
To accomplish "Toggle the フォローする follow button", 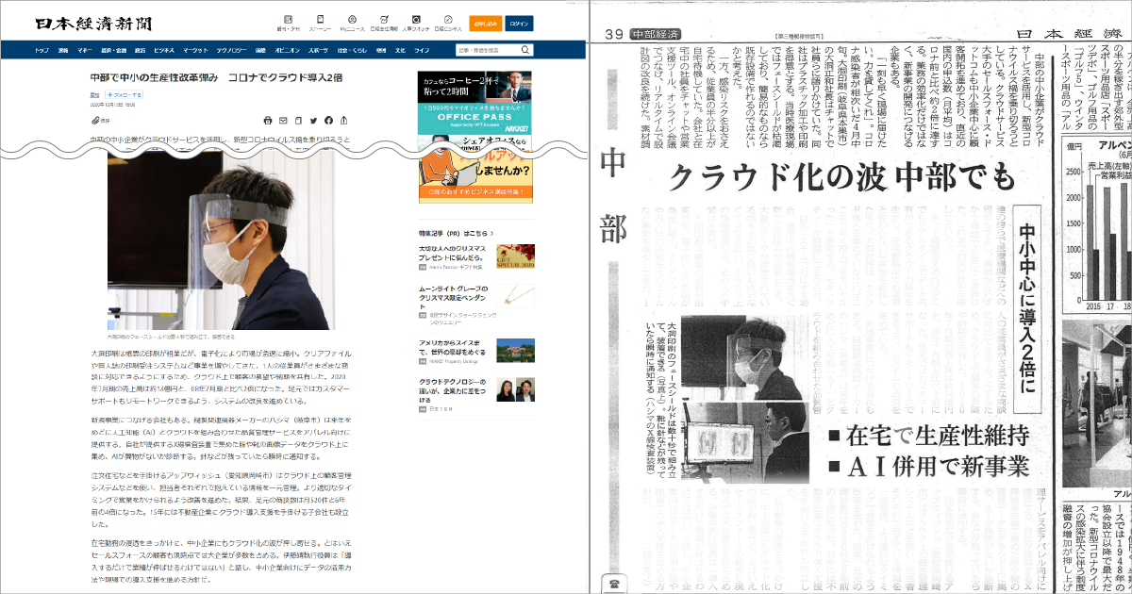I will pos(124,95).
